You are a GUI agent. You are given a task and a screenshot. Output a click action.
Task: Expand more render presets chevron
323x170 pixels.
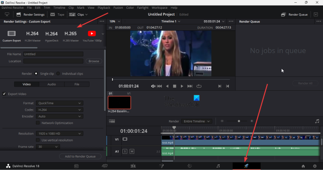[103, 34]
